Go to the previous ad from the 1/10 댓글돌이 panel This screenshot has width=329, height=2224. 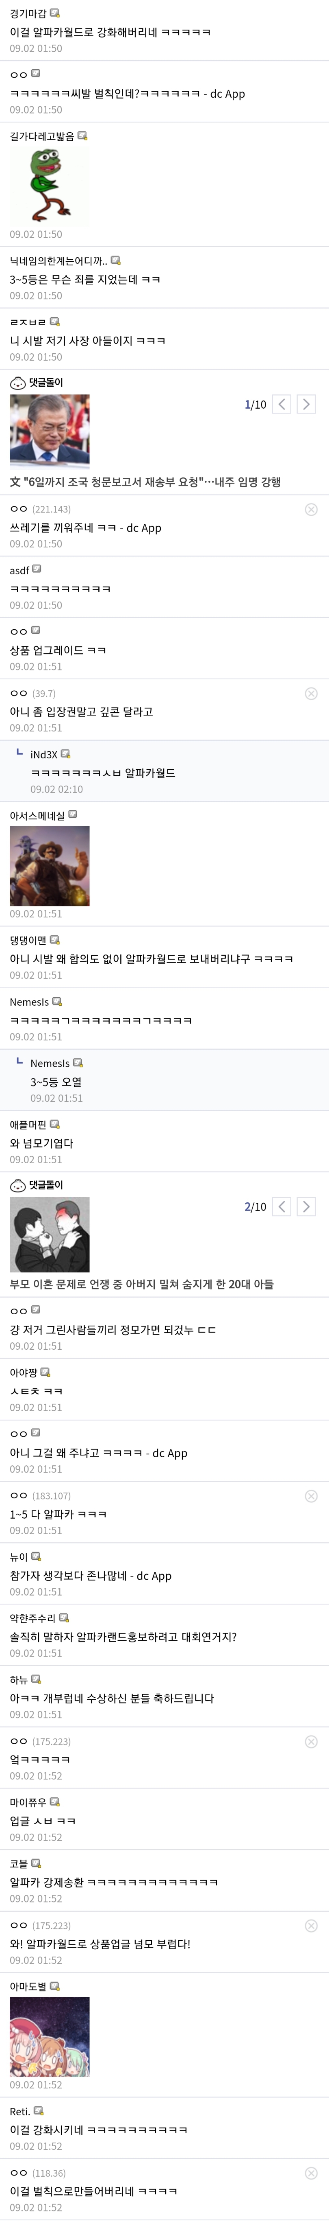pyautogui.click(x=281, y=404)
